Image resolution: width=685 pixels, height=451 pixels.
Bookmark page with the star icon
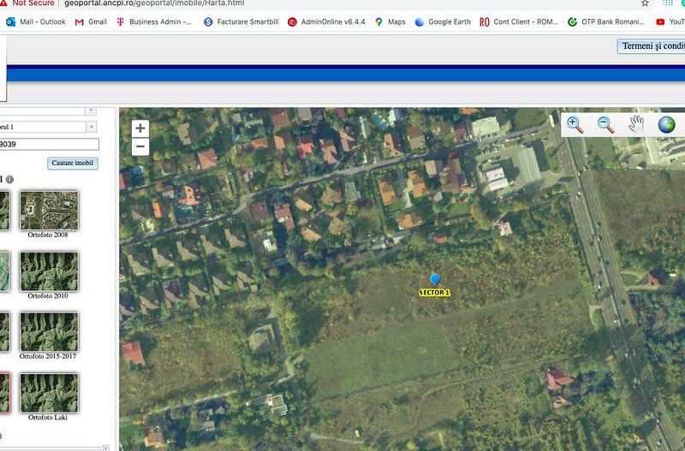(x=645, y=3)
